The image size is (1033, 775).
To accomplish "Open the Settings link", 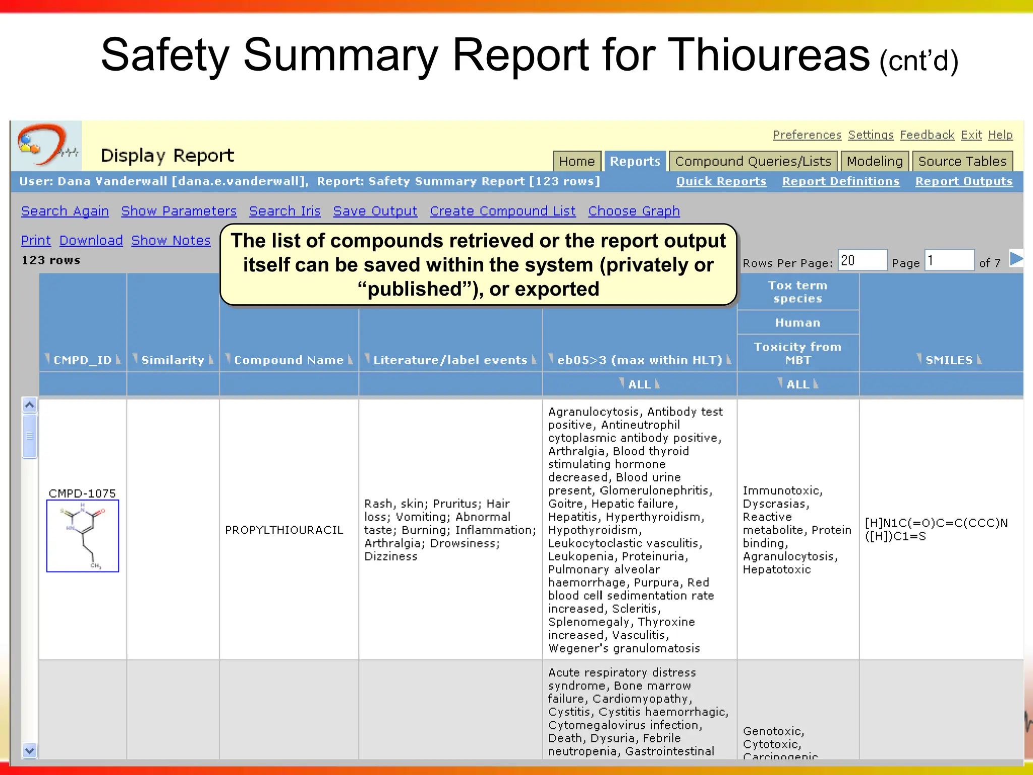I will point(871,135).
